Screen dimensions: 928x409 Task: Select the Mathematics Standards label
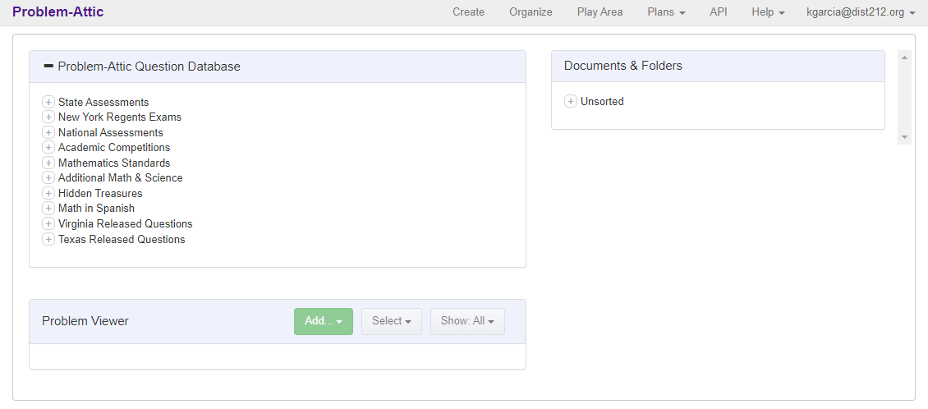coord(114,163)
